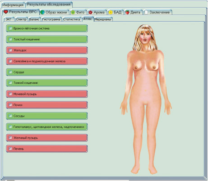Viewport: 208px width, 181px height.
Task: Click the green Сосуды organ bar
Action: pos(47,116)
